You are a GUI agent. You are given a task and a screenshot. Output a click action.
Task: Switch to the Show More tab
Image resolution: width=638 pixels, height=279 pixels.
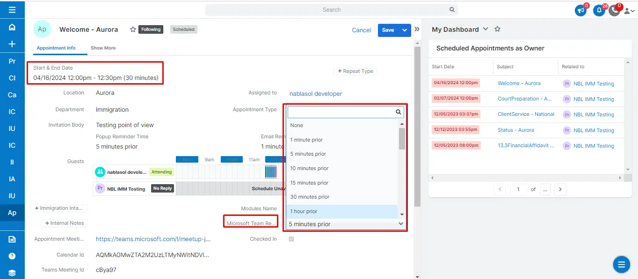point(103,48)
